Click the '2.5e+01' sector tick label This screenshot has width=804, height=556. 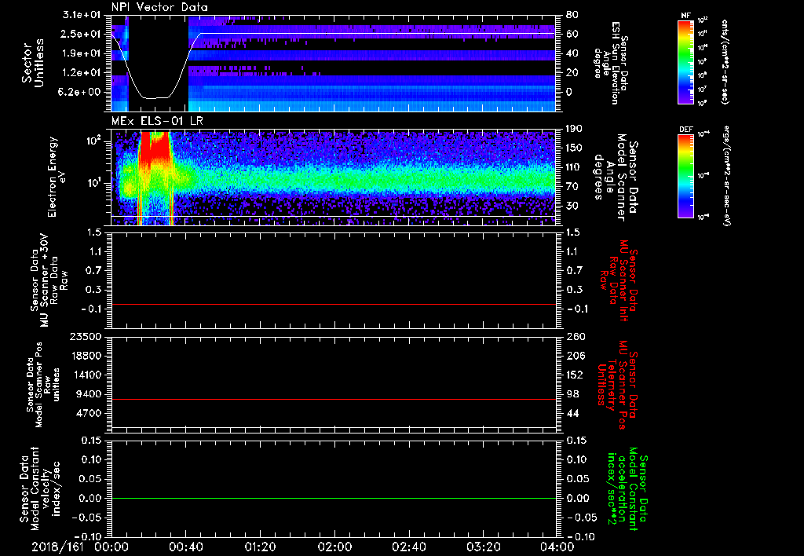[x=82, y=34]
